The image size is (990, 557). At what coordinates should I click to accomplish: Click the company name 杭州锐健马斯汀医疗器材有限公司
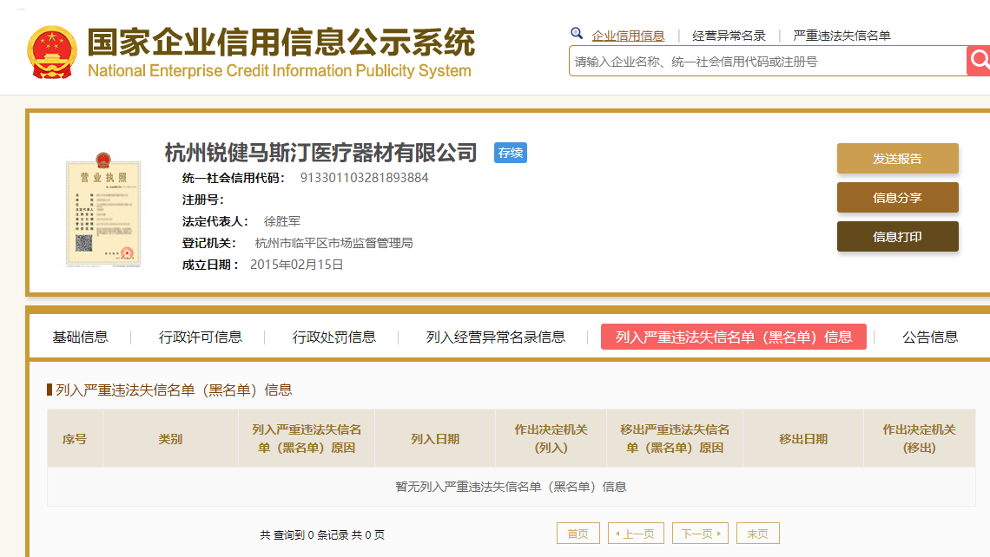pyautogui.click(x=320, y=153)
